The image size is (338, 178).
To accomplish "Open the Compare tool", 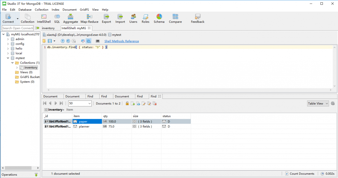I will point(175,19).
